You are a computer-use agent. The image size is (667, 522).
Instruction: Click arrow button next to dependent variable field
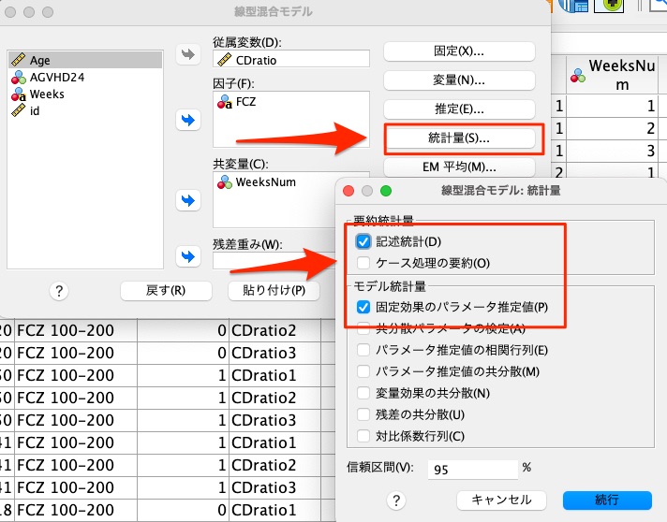click(x=190, y=55)
